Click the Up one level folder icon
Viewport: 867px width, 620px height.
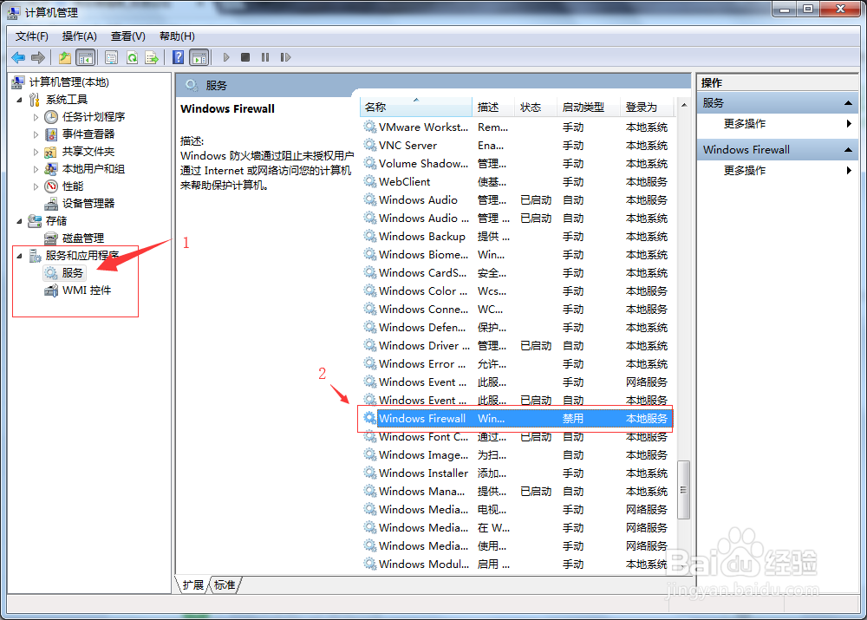point(65,57)
